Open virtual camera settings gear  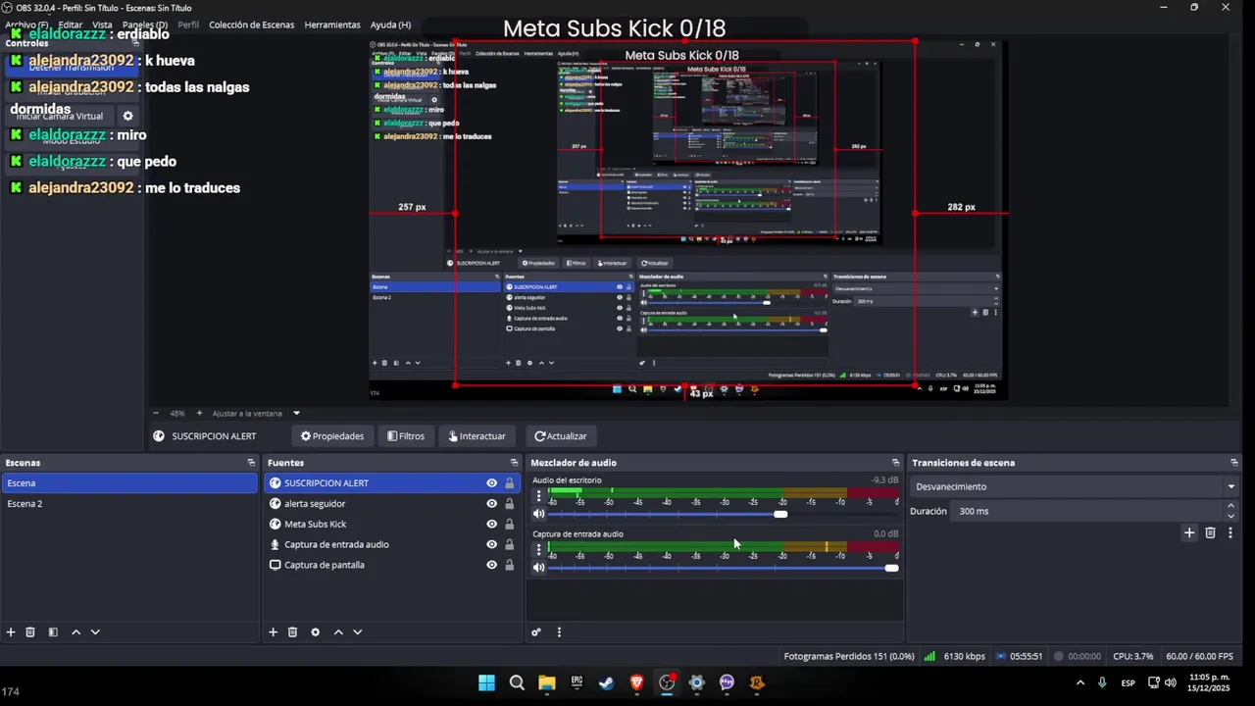click(127, 116)
